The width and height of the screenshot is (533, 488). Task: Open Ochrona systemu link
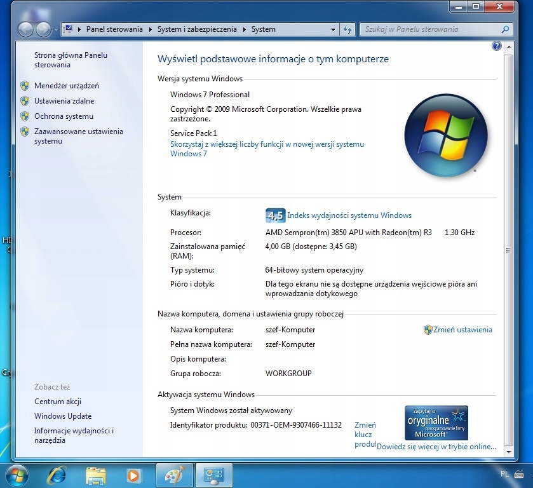click(64, 116)
